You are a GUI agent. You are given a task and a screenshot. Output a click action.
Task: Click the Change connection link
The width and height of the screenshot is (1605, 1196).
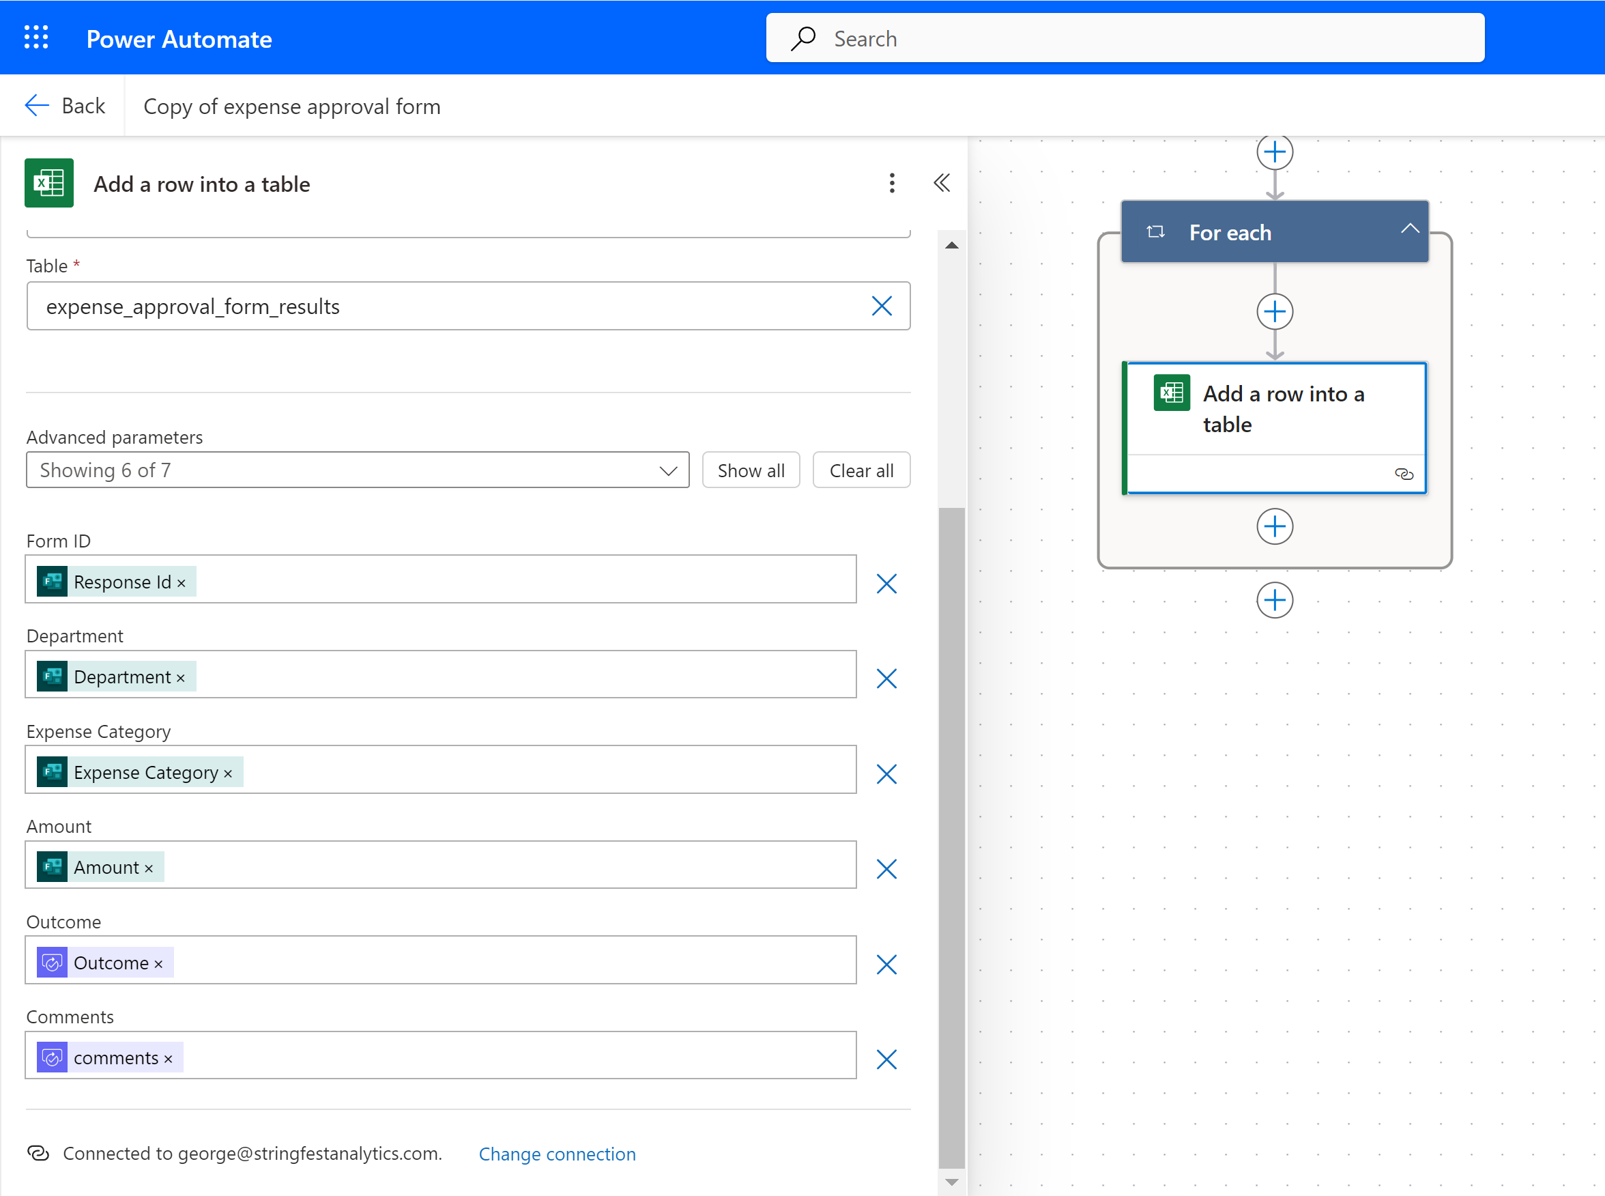coord(558,1154)
